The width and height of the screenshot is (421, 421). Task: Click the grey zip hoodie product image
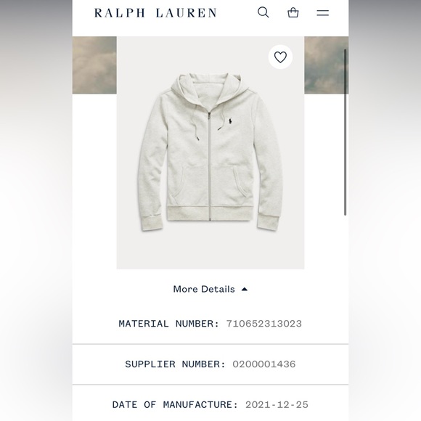click(x=210, y=152)
